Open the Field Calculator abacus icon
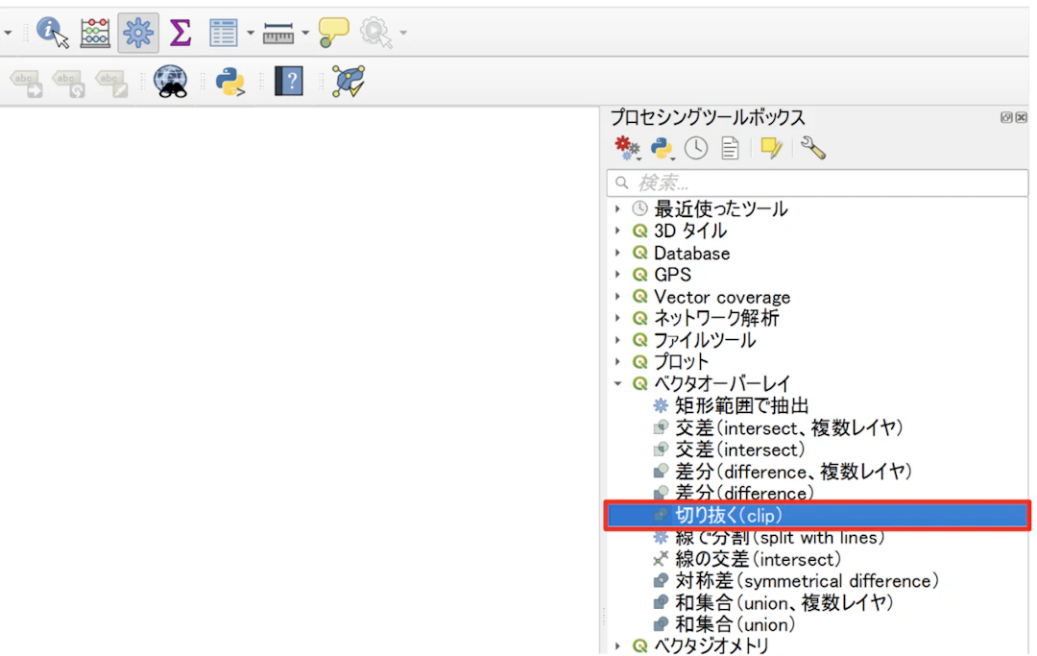 pos(95,33)
